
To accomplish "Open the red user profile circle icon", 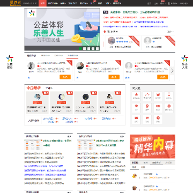I will point(169,108).
